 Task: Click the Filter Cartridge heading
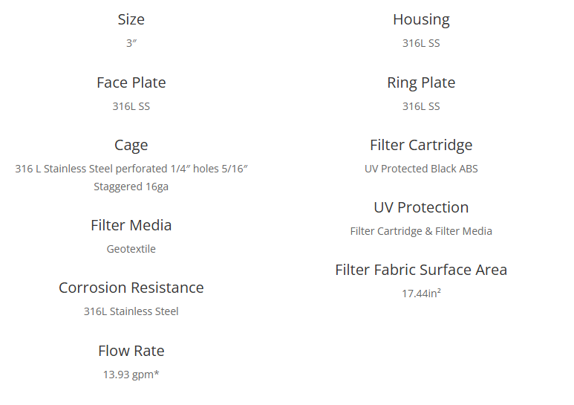pyautogui.click(x=421, y=145)
